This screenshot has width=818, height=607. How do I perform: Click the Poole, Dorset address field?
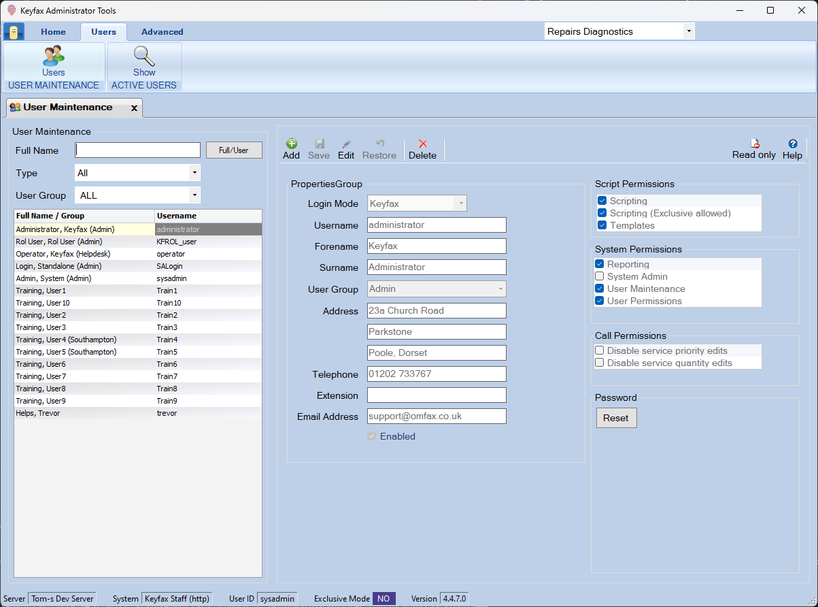click(437, 353)
